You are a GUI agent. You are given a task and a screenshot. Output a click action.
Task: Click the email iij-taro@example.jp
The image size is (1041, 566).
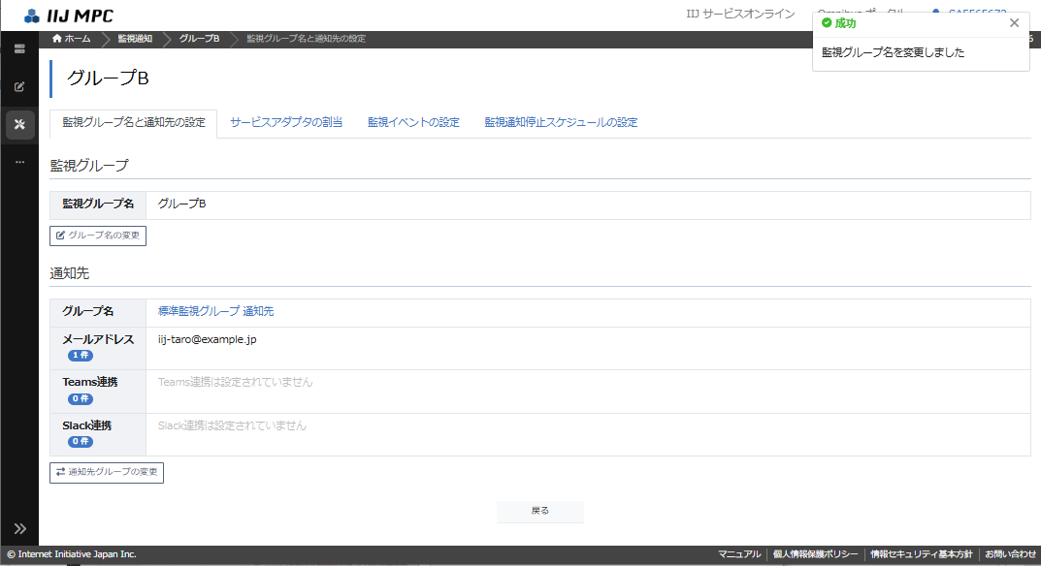click(x=208, y=340)
